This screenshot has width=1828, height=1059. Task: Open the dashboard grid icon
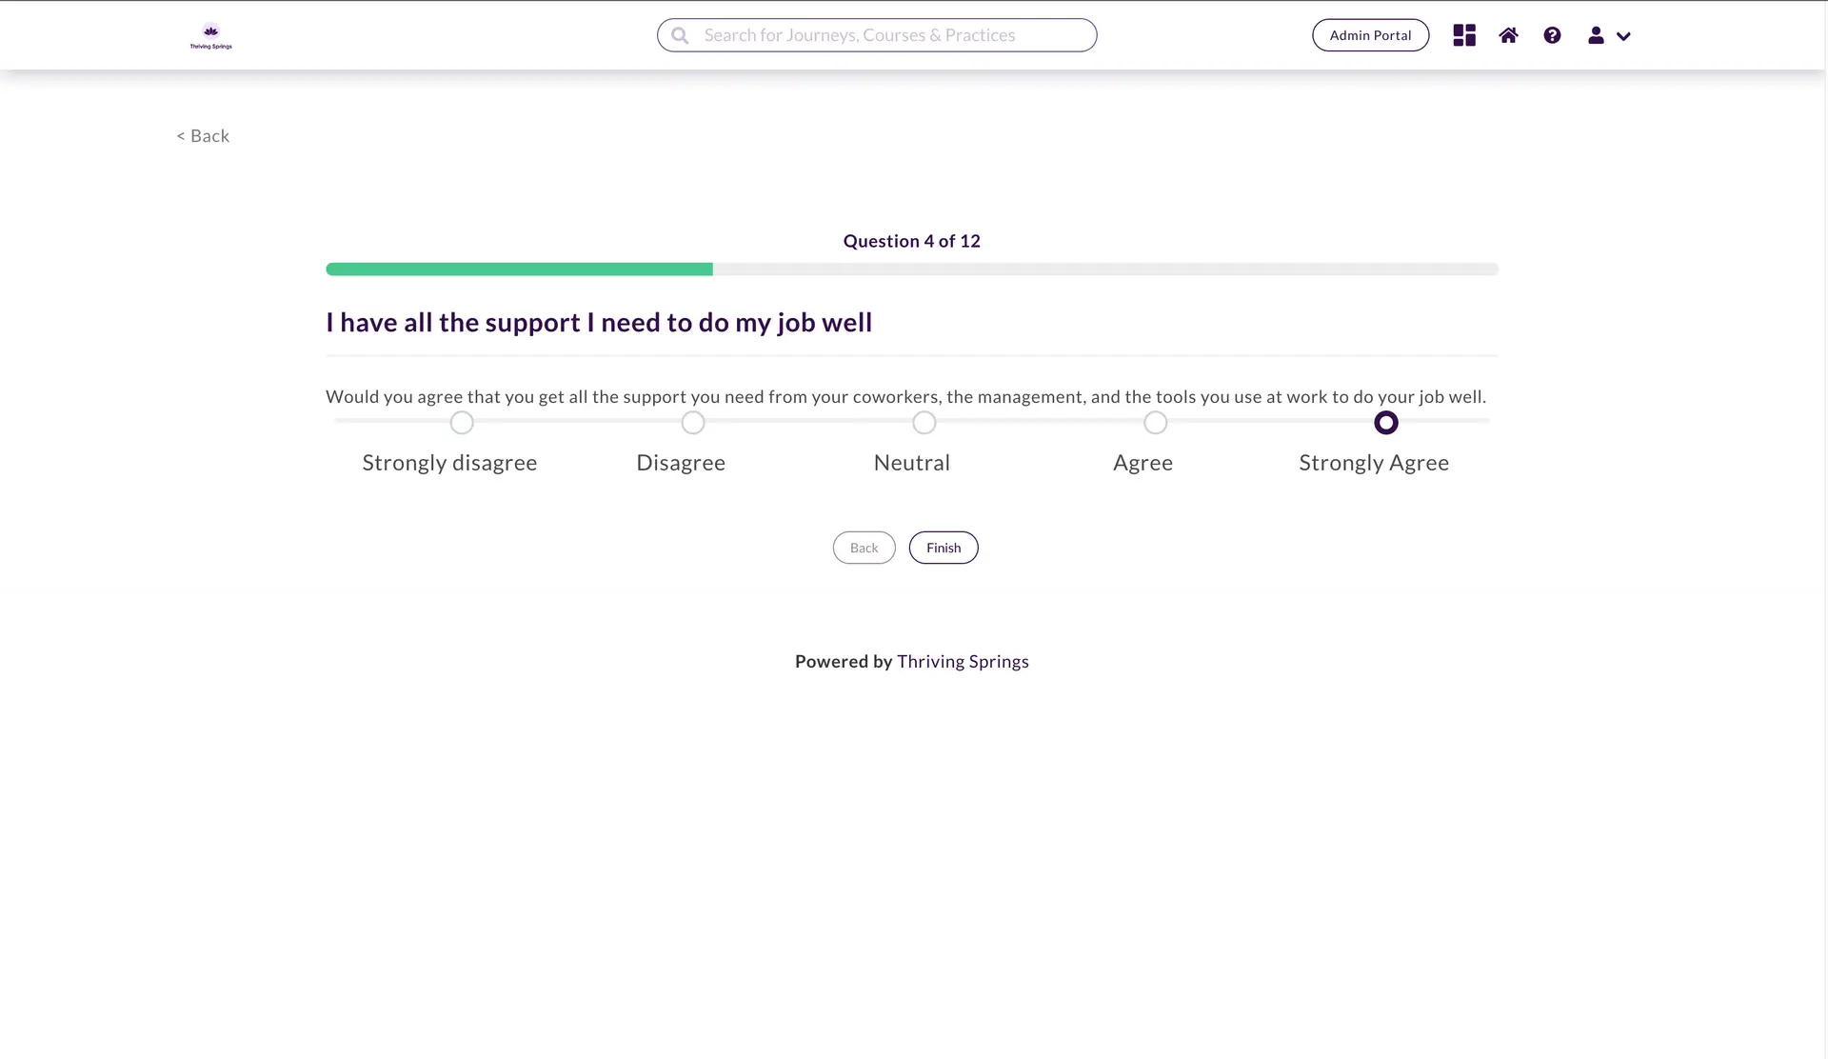1464,35
